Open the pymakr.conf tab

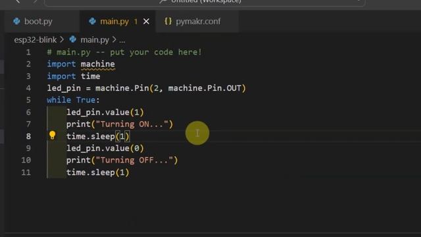point(198,22)
